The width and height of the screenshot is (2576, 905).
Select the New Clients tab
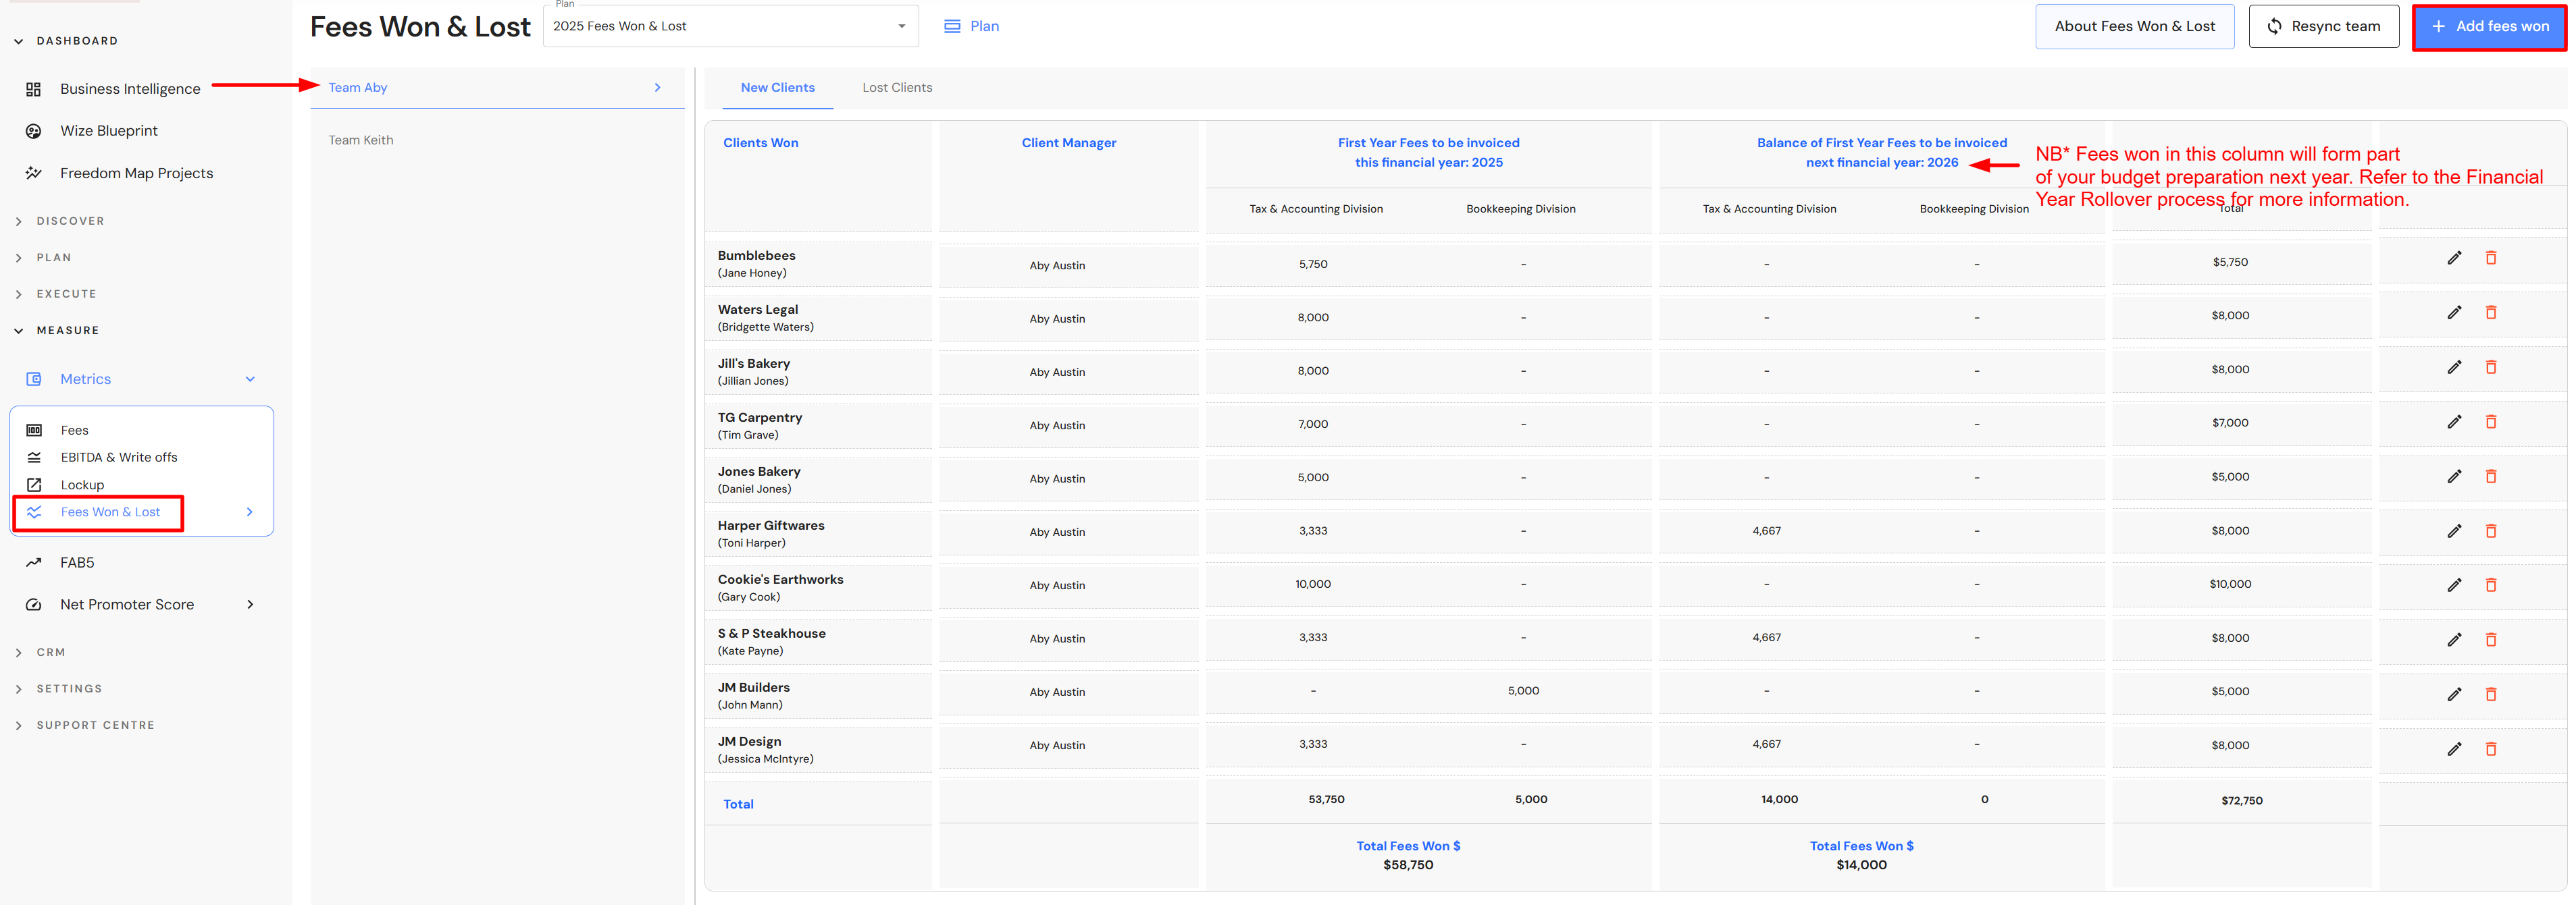(777, 88)
